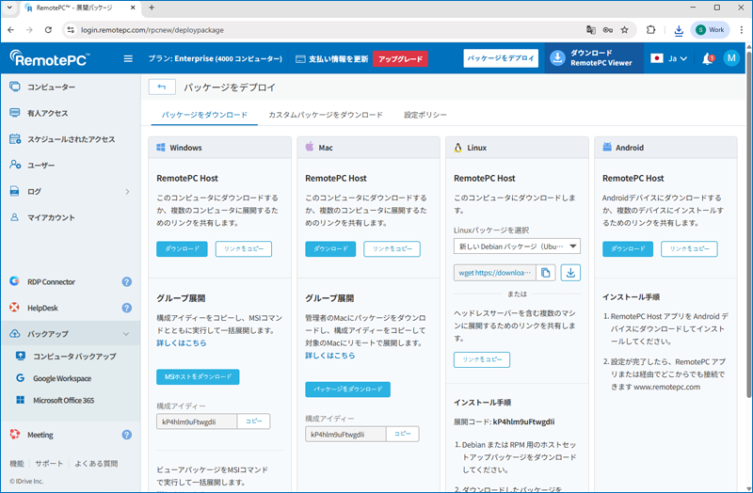
Task: Click the red アップグレード button
Action: click(x=400, y=58)
